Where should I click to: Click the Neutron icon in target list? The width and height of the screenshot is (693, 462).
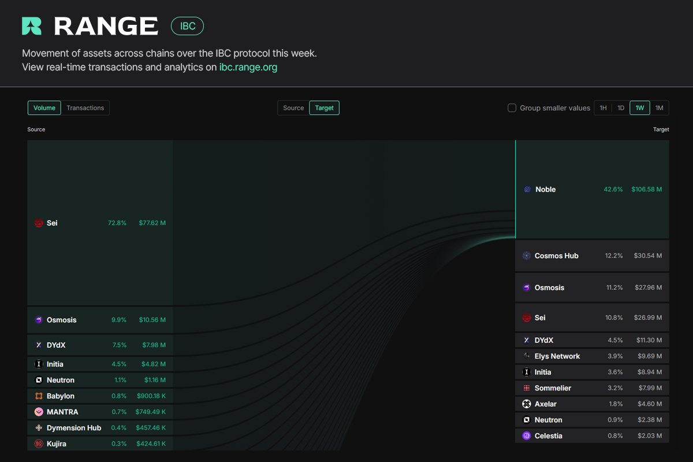pos(527,420)
